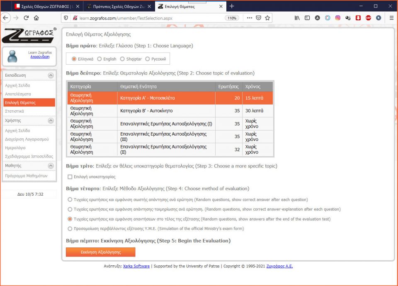
Task: Bookmark this page with star icon
Action: pos(268,18)
